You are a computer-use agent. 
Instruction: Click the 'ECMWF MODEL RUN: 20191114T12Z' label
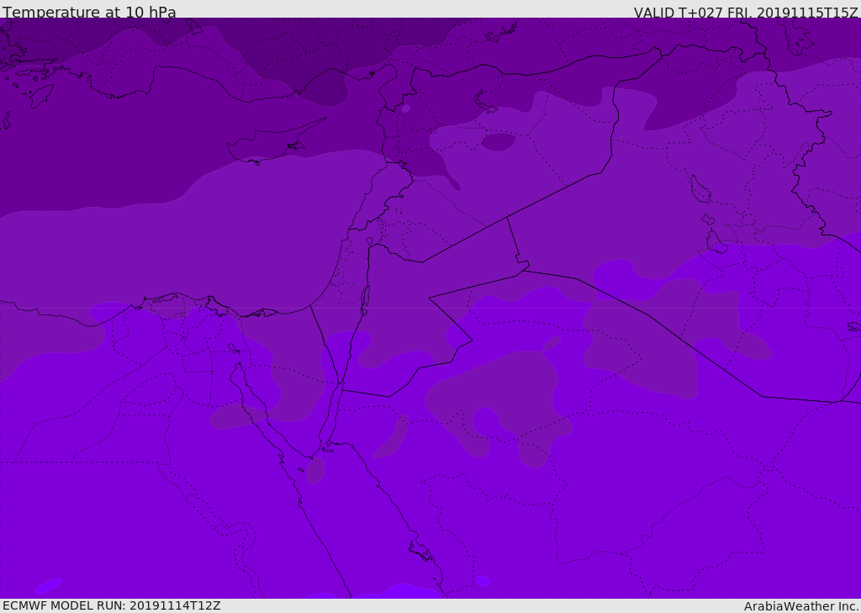[x=112, y=605]
